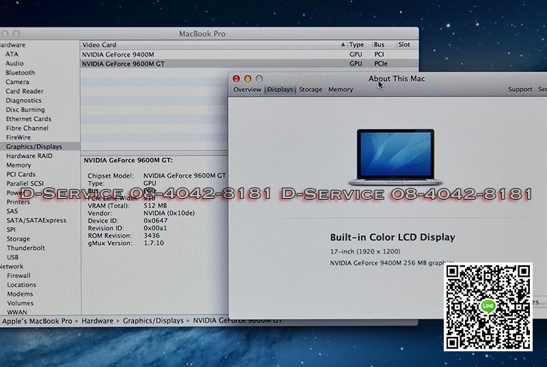547x367 pixels.
Task: Click the 512 MB VRAM value
Action: click(x=155, y=206)
